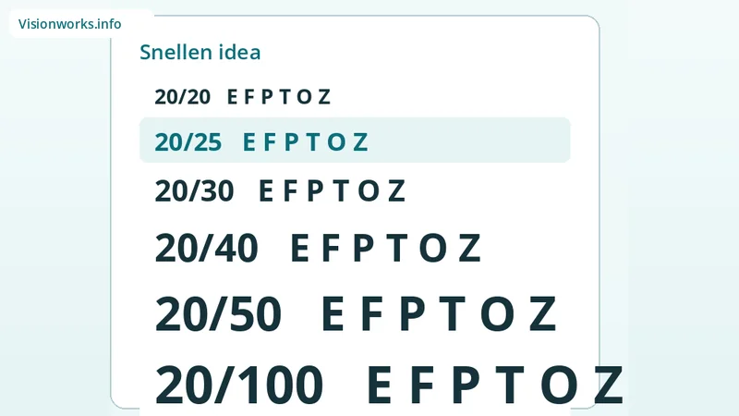This screenshot has height=416, width=739.
Task: Click letter P in the 20/50 row
Action: click(x=412, y=314)
